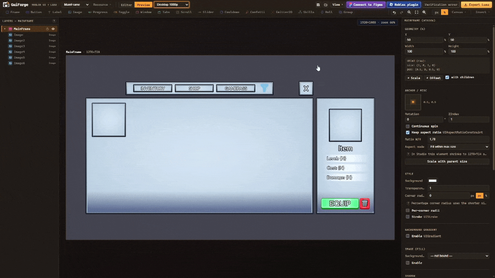Screen dimensions: 495x278
Task: Open the Canvas dropdown
Action: (459, 12)
